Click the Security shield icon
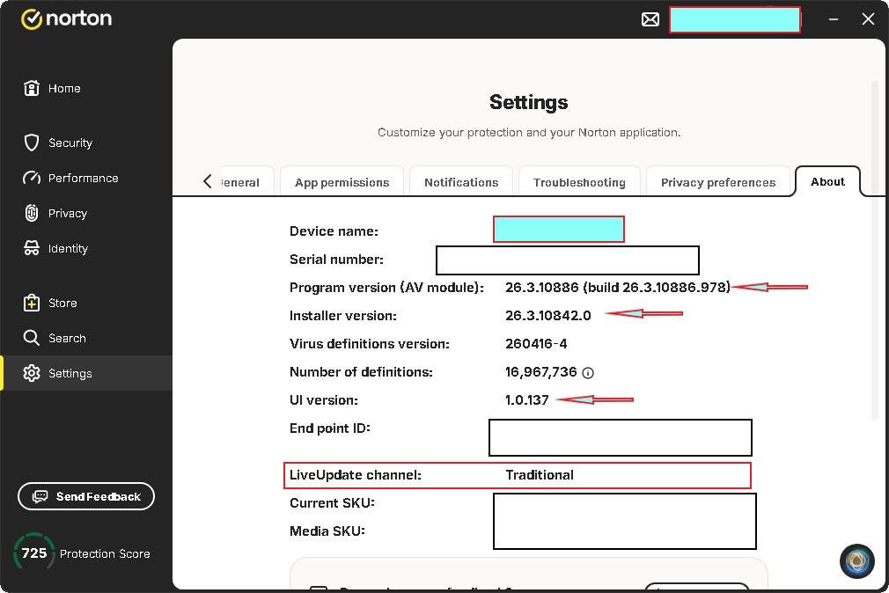Viewport: 889px width, 593px height. tap(32, 143)
